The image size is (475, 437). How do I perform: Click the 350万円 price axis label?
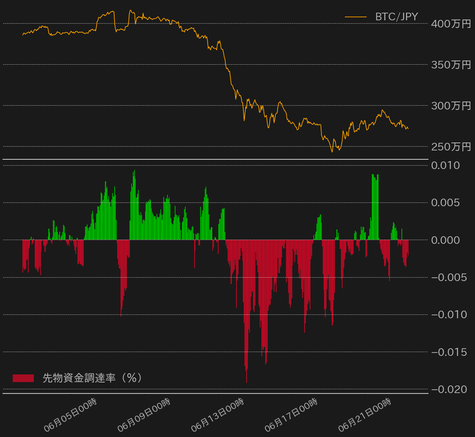pyautogui.click(x=451, y=65)
